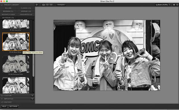Click the green macOS fullscreen button
Viewport: 179px width, 110px height.
(7, 1)
